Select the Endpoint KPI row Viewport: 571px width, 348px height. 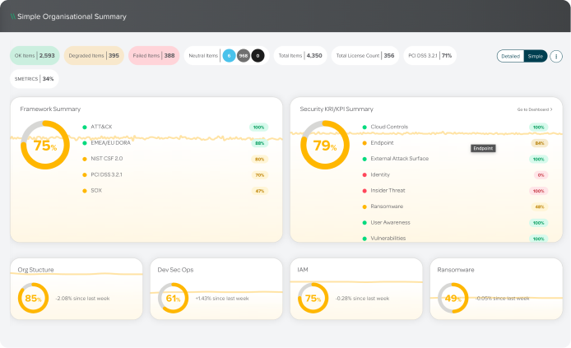pos(455,143)
